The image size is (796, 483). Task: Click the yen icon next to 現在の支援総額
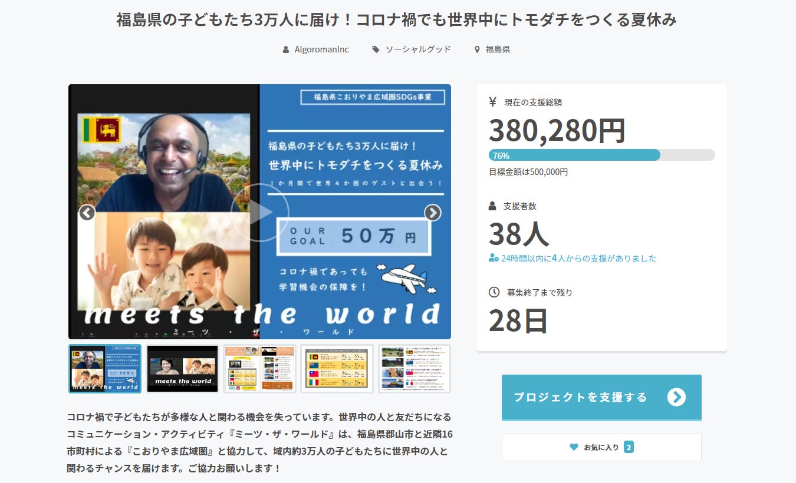493,102
